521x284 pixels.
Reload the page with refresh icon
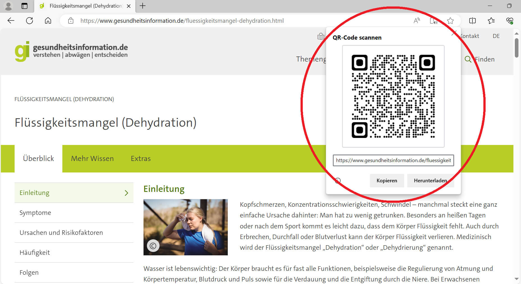[29, 21]
